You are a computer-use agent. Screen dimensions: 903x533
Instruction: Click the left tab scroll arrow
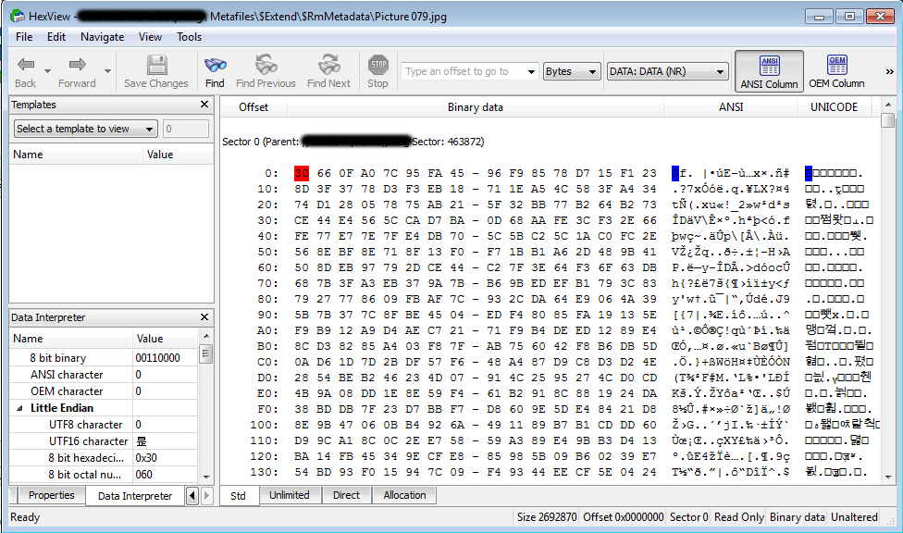click(192, 496)
